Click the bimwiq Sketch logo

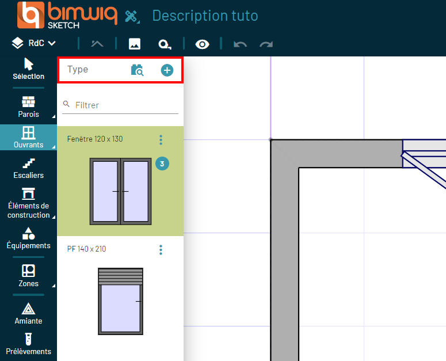[x=67, y=16]
